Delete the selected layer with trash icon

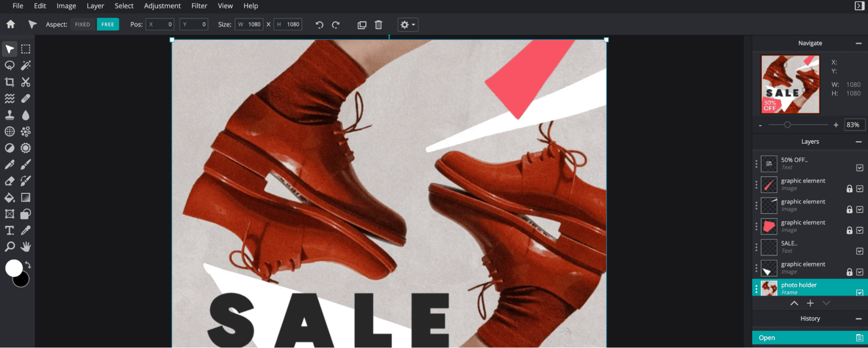[x=379, y=25]
